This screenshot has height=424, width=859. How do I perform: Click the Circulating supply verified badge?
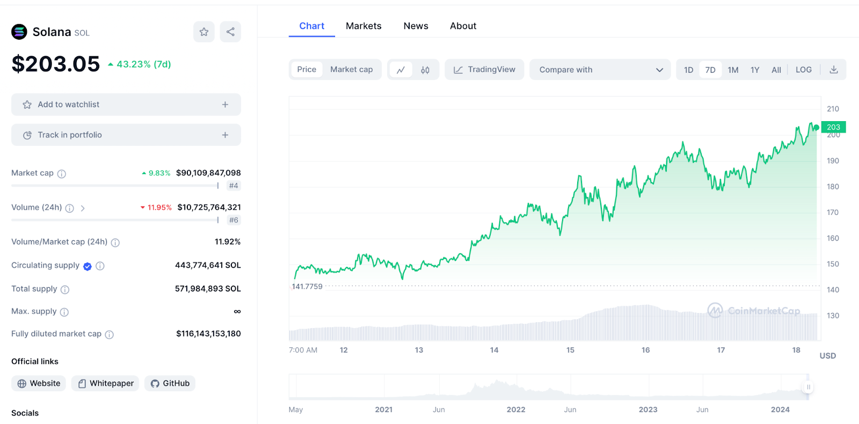(x=88, y=266)
